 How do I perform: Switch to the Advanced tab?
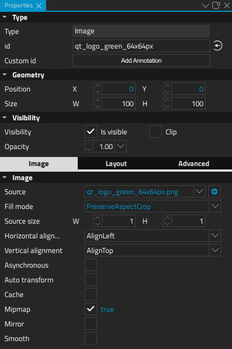pos(194,164)
